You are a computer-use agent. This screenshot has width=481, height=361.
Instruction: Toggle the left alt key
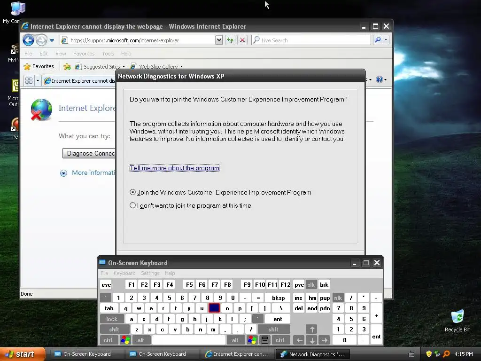tap(140, 340)
